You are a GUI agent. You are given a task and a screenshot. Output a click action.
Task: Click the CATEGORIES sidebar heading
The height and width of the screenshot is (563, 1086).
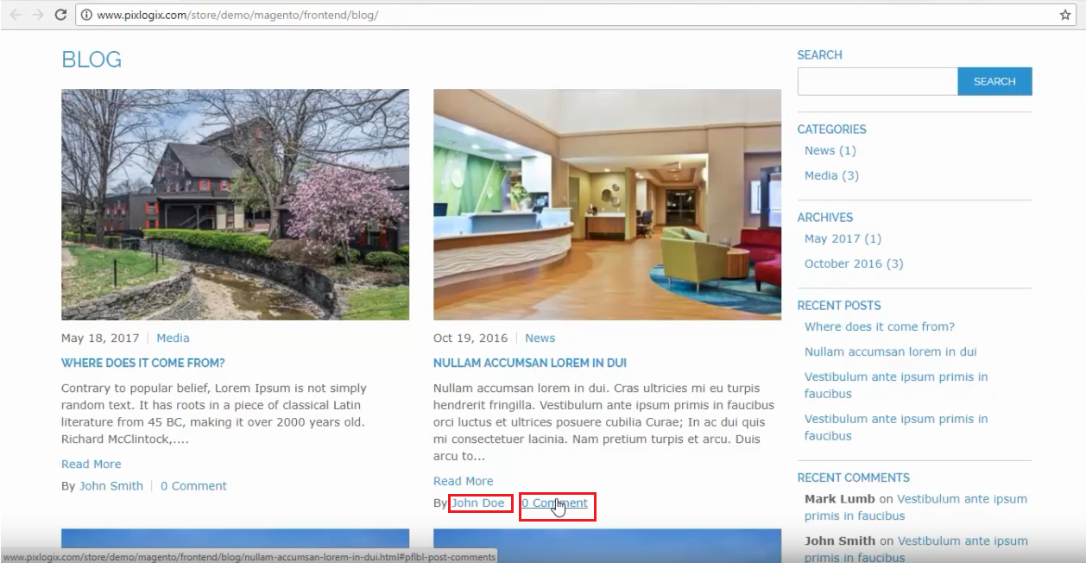pyautogui.click(x=831, y=129)
